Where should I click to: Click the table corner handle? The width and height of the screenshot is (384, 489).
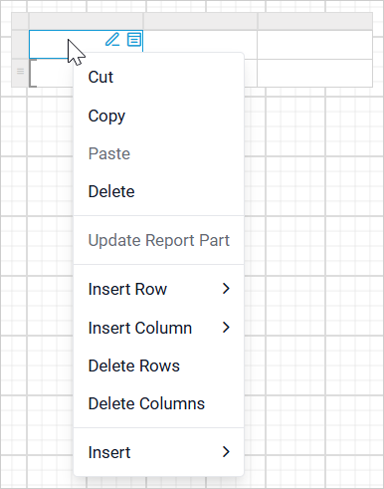coord(20,21)
